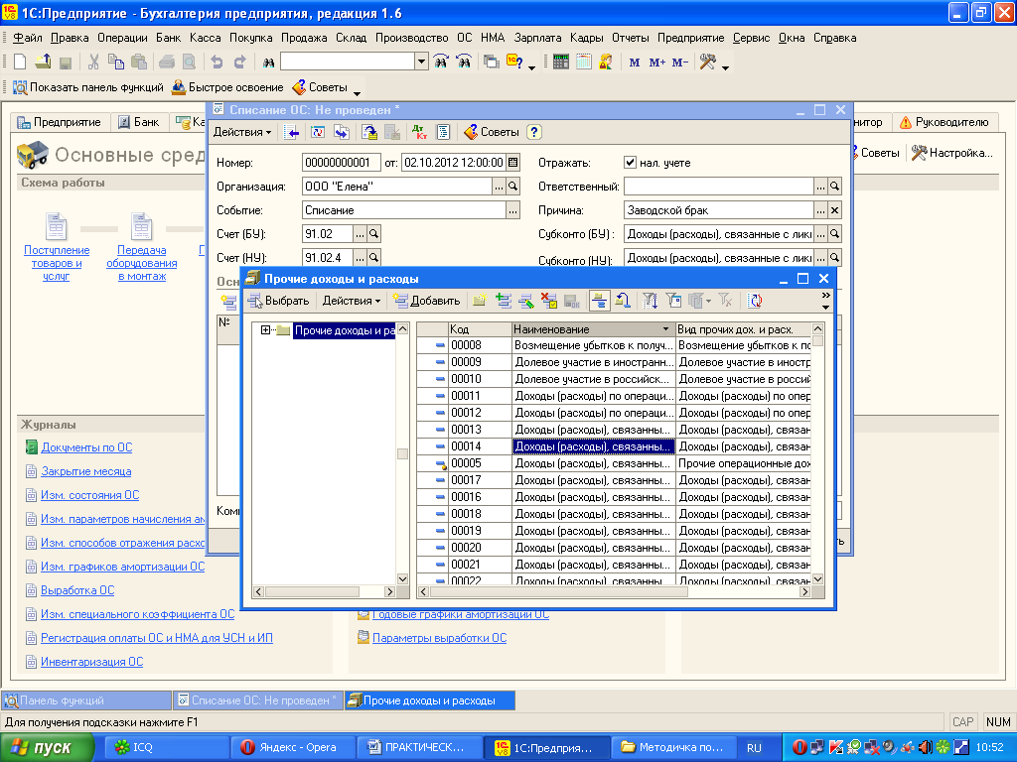The width and height of the screenshot is (1017, 762).
Task: Open the Закрытие месяца link
Action: click(x=85, y=471)
